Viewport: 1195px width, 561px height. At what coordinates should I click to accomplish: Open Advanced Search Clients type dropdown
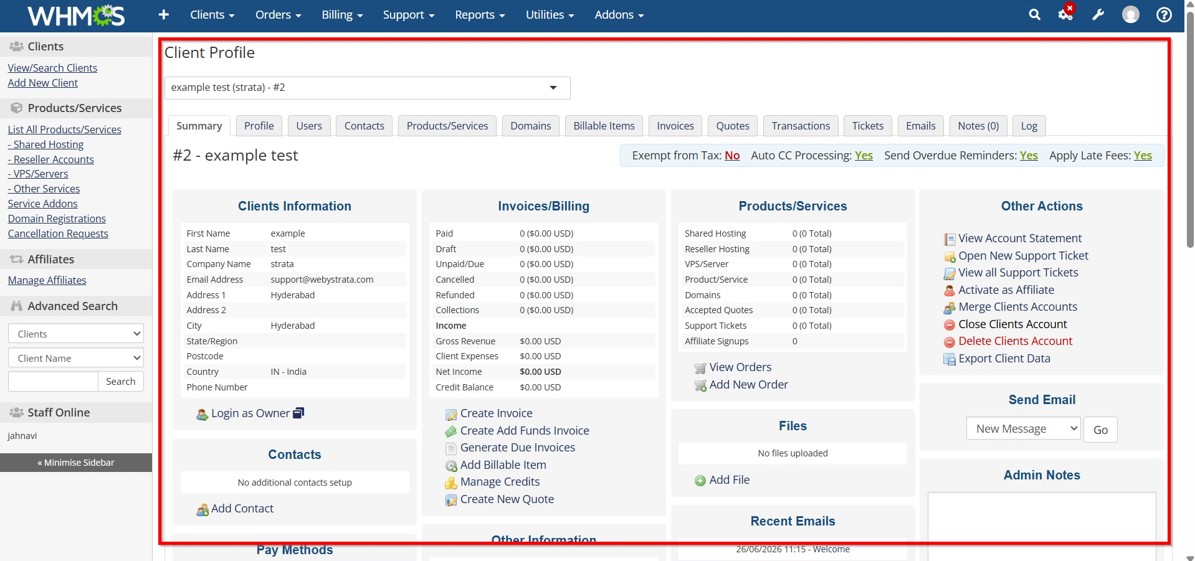(76, 334)
